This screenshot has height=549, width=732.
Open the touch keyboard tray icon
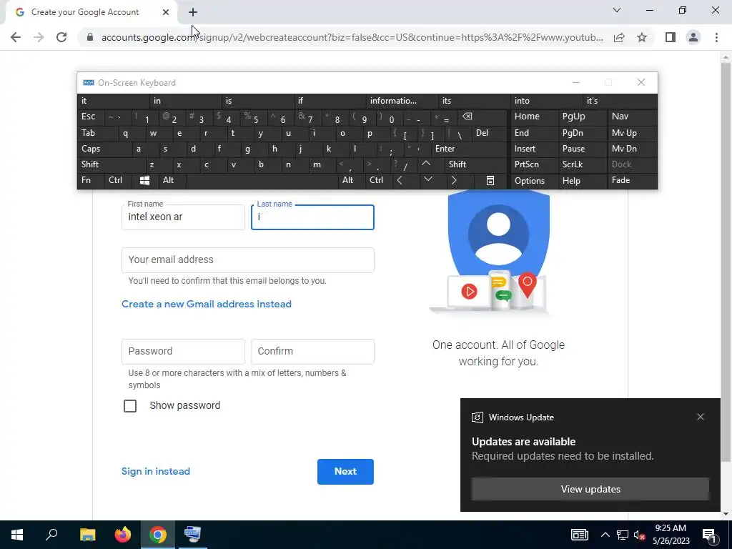(579, 535)
